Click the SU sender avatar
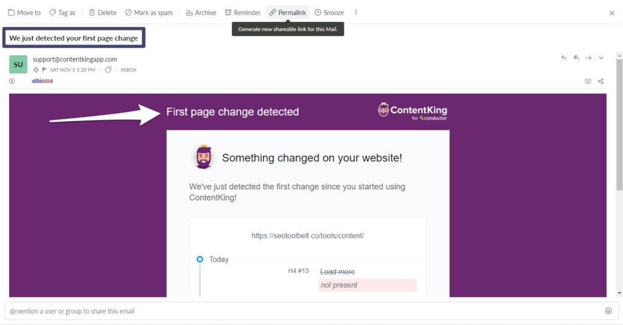The width and height of the screenshot is (623, 325). pyautogui.click(x=18, y=65)
